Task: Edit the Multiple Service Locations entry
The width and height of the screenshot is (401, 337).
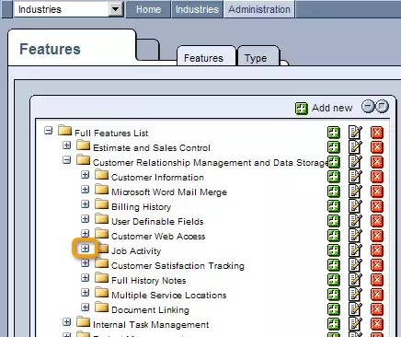Action: click(x=355, y=295)
